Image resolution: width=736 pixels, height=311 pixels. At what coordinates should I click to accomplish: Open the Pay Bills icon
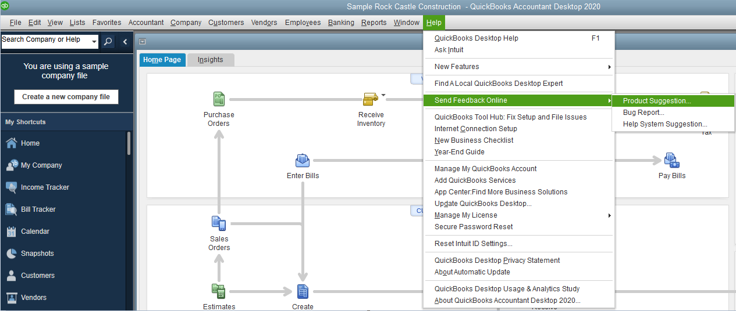pyautogui.click(x=671, y=160)
